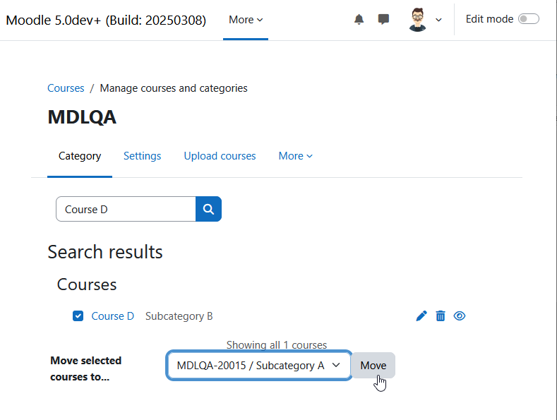The image size is (557, 420).
Task: Expand the More tab dropdown
Action: 295,156
